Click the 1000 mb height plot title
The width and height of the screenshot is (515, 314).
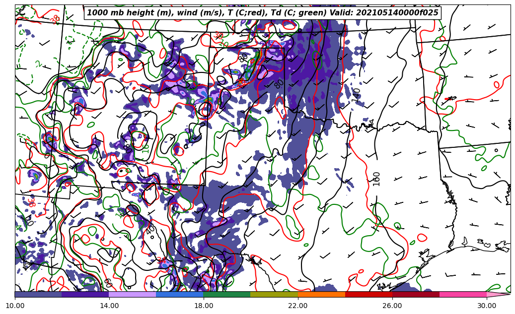point(262,13)
